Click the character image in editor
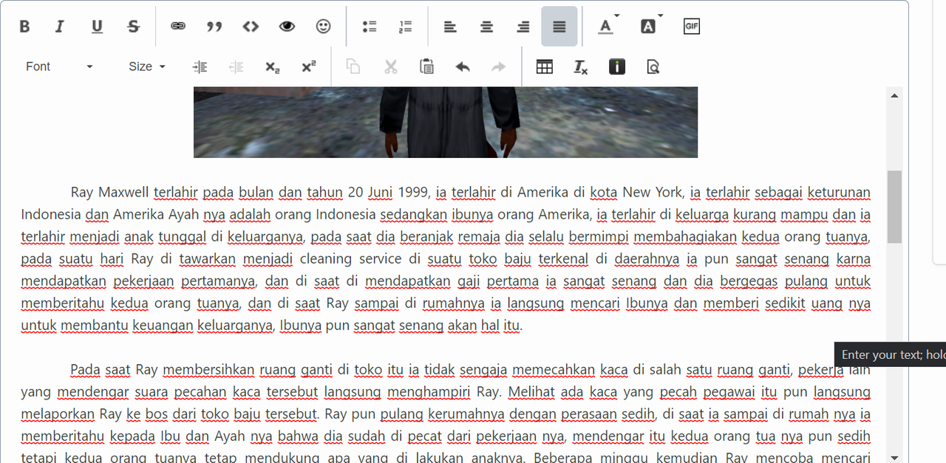Viewport: 946px width, 463px height. pos(446,122)
